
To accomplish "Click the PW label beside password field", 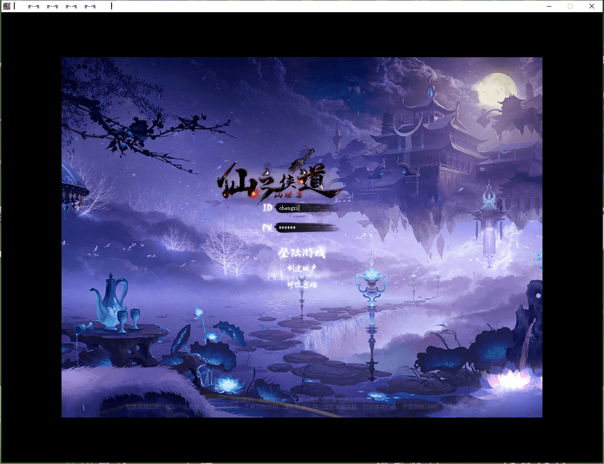I will (267, 228).
